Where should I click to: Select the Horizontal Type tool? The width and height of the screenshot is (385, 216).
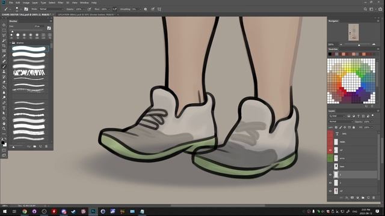(x=4, y=108)
